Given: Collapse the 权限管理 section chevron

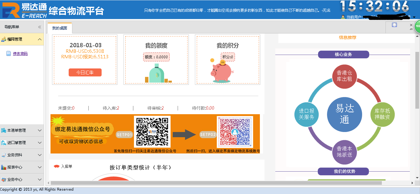Looking at the screenshot, I should pos(39,39).
